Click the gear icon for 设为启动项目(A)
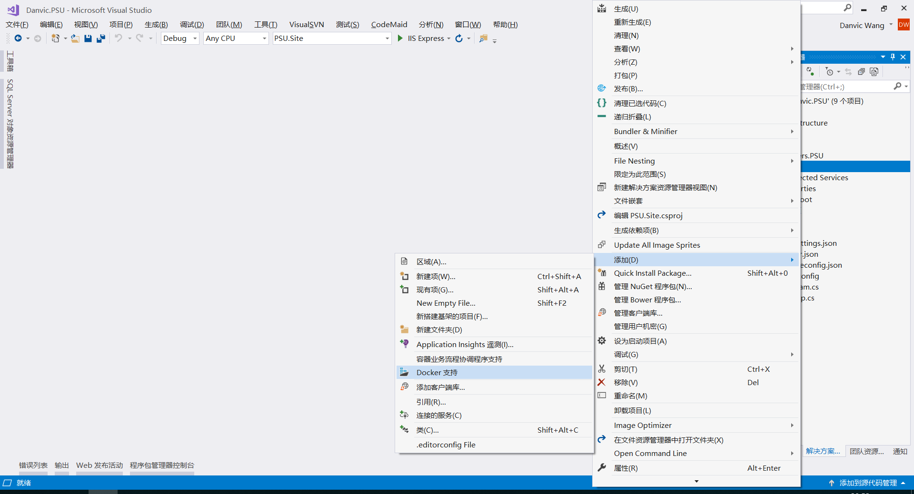Image resolution: width=914 pixels, height=494 pixels. (602, 340)
